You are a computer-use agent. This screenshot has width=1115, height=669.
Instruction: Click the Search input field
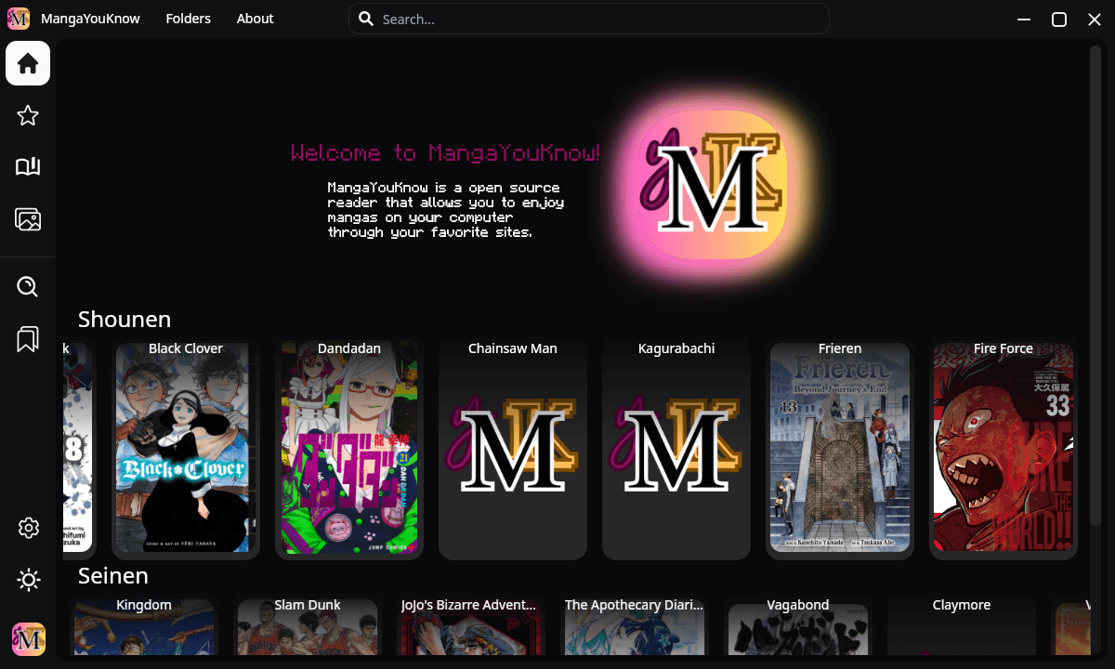click(x=595, y=19)
